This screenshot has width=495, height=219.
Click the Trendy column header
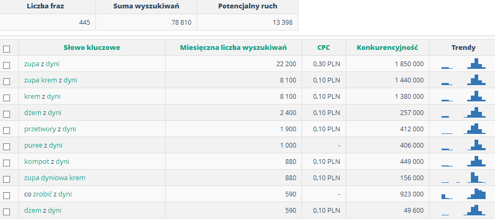[464, 48]
